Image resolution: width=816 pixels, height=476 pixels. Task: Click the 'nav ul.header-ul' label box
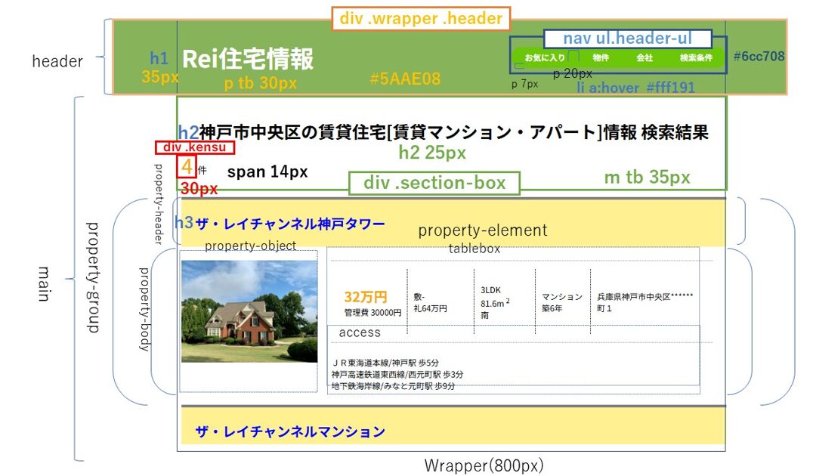pos(626,39)
